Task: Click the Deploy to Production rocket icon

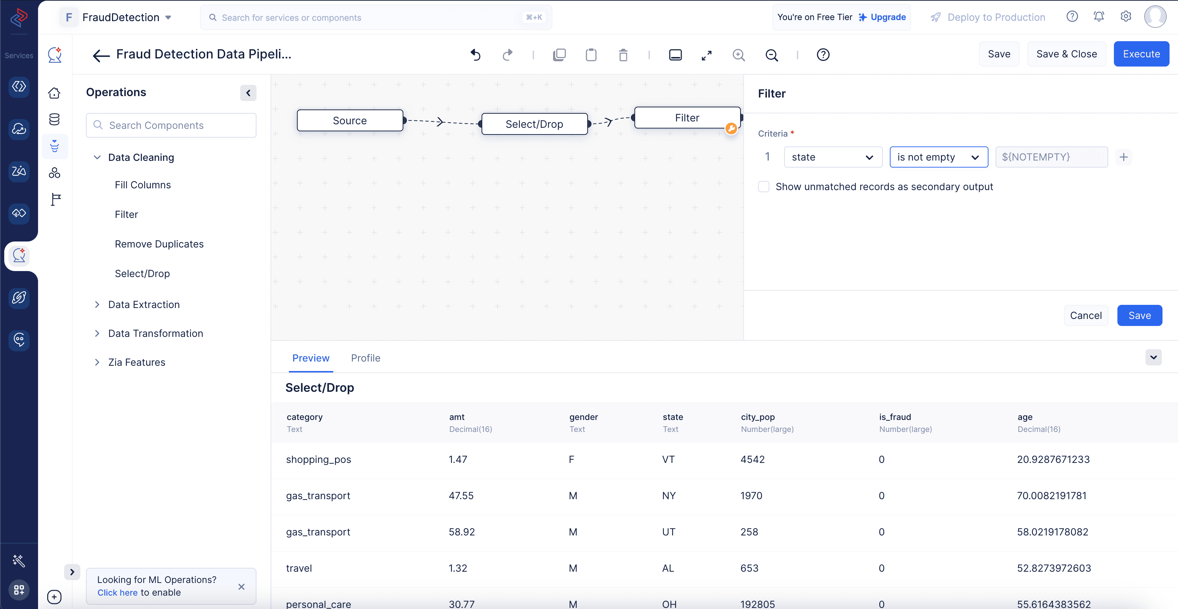Action: [932, 17]
